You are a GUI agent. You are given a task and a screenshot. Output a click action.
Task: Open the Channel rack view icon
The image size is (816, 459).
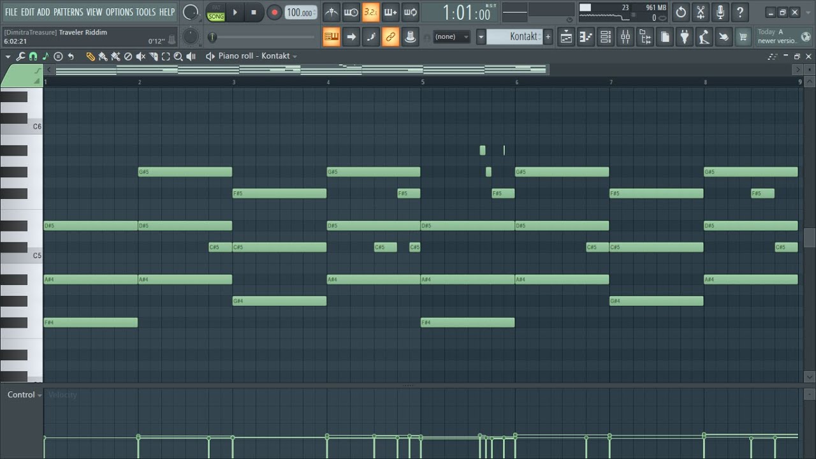coord(606,37)
